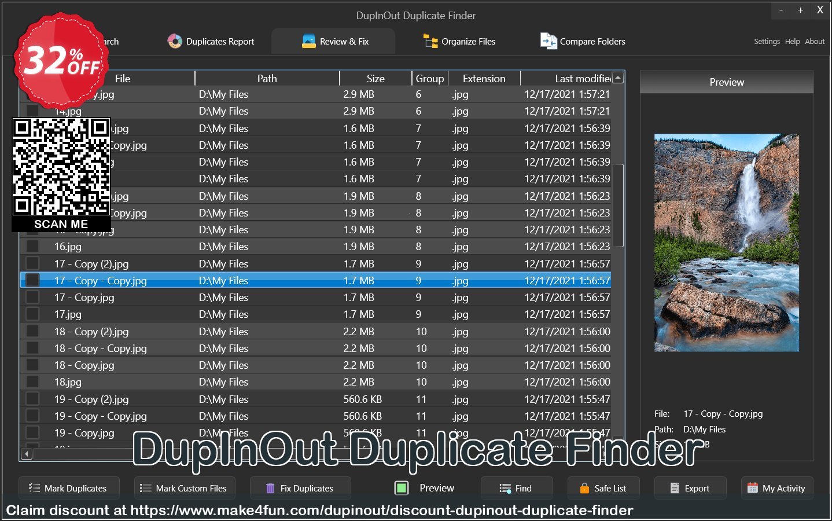Sort by the Size column header
Screen dimensions: 832x521
375,78
